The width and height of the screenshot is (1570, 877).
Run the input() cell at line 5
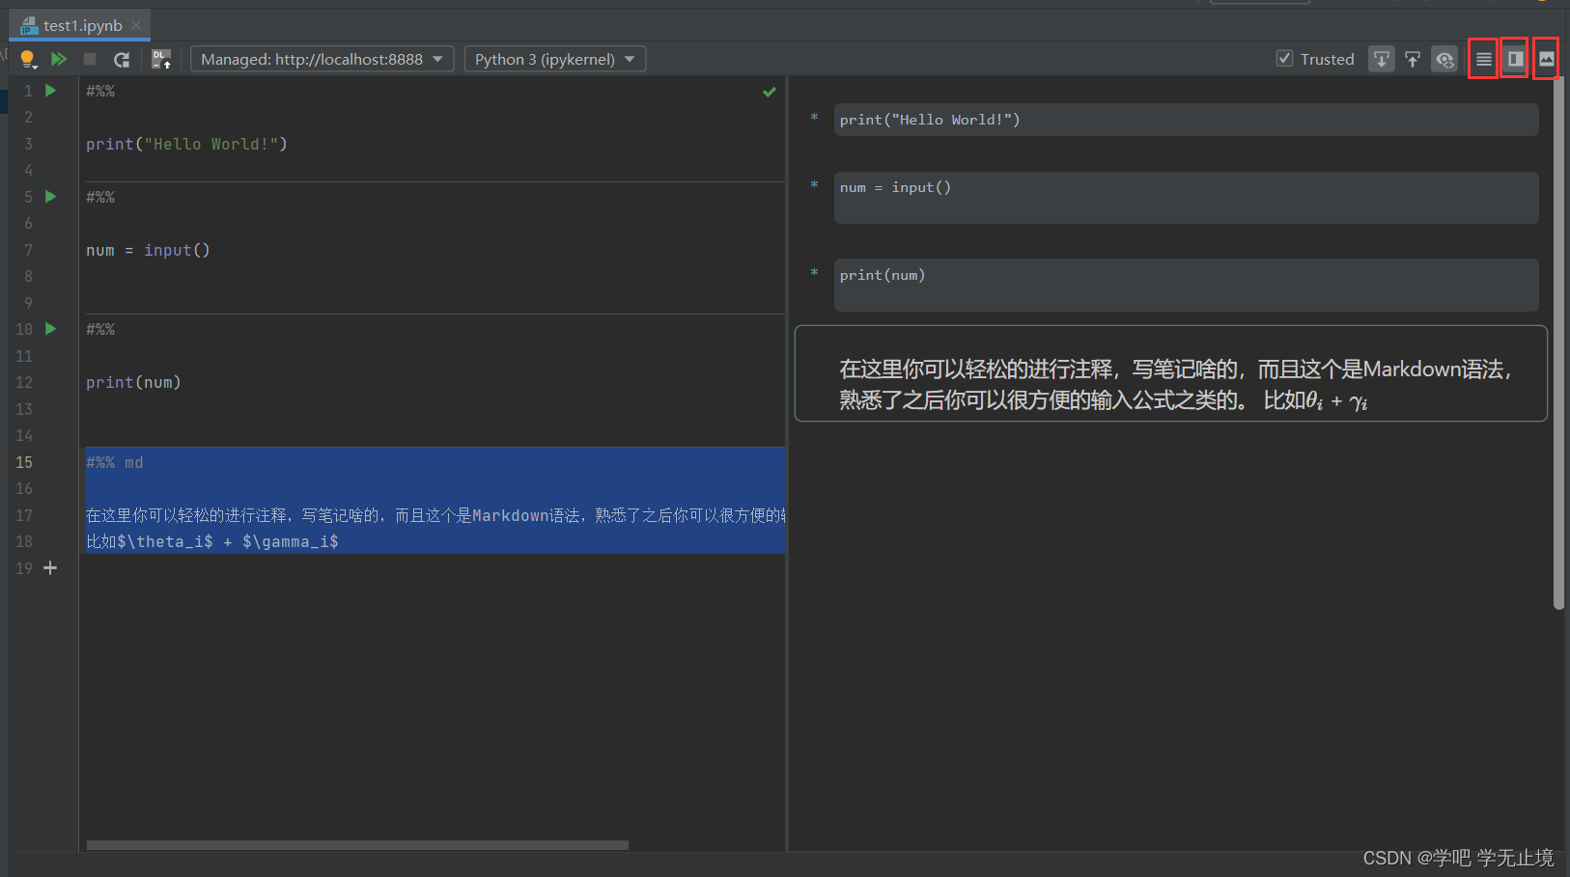point(51,196)
